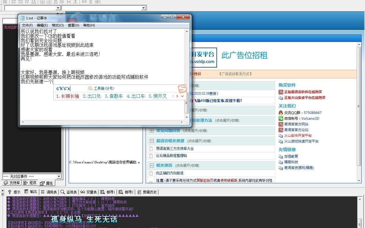Switch to the 提示 output tab
The width and height of the screenshot is (365, 228).
tap(14, 192)
